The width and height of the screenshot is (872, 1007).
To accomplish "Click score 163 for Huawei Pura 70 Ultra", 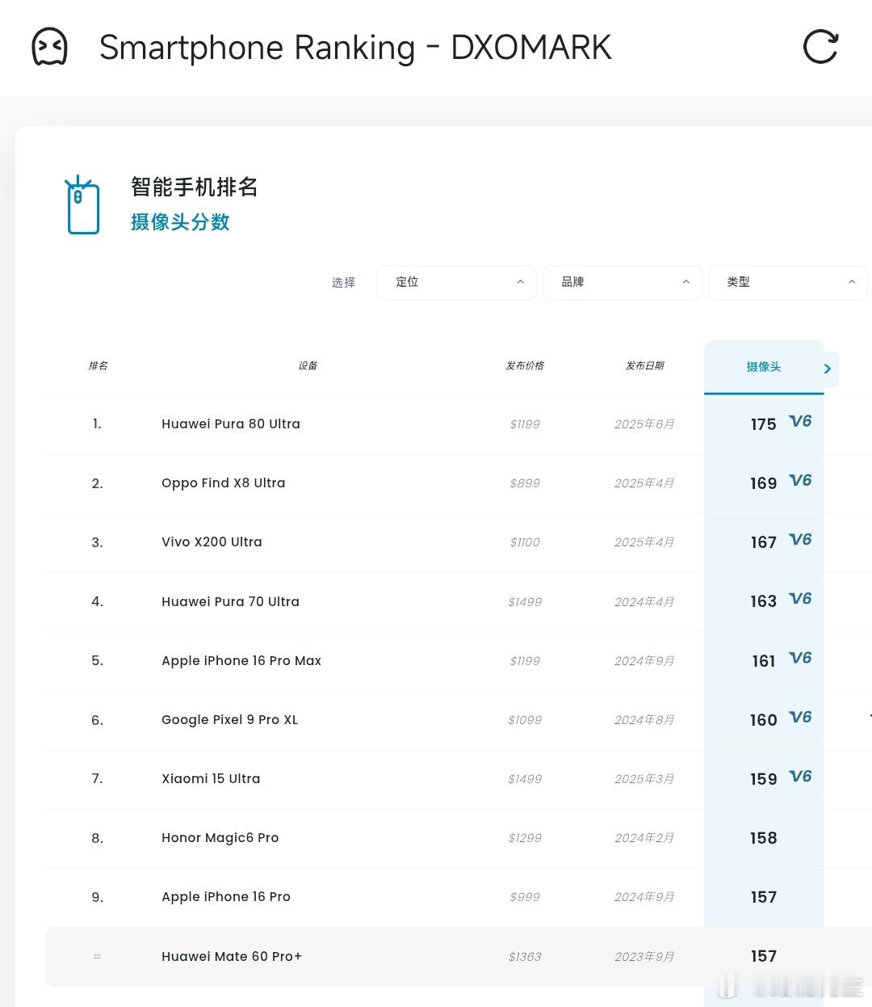I will click(x=764, y=601).
